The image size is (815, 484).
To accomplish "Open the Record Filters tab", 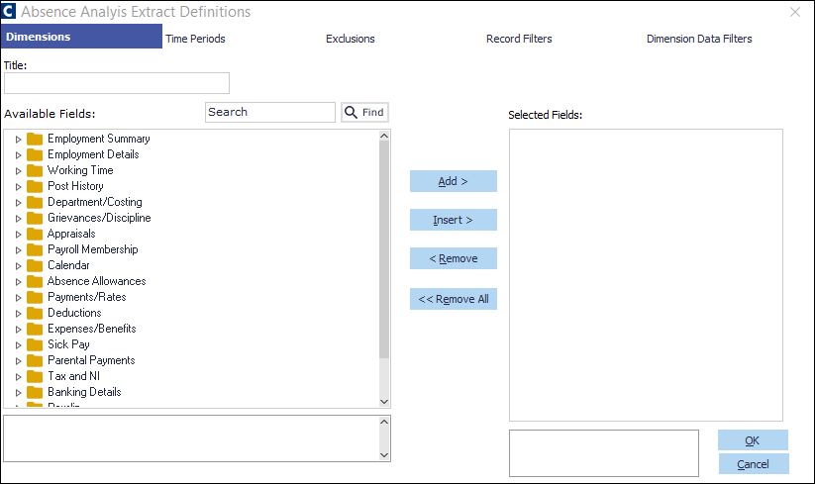I will (x=519, y=39).
